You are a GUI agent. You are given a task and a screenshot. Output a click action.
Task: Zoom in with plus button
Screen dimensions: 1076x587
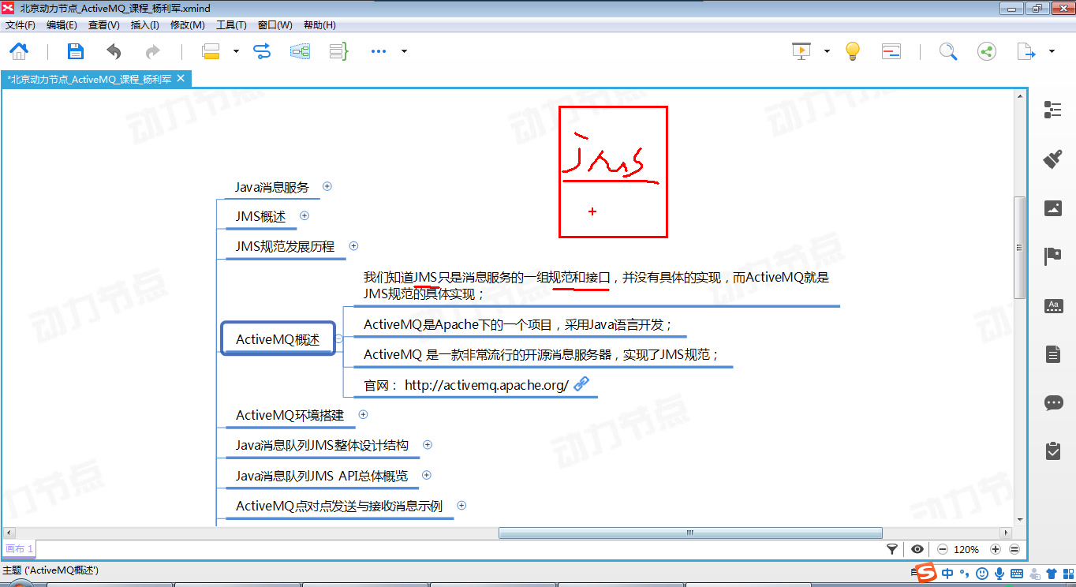(x=996, y=549)
